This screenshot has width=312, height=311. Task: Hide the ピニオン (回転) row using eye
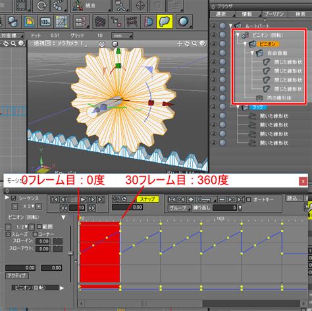(213, 35)
